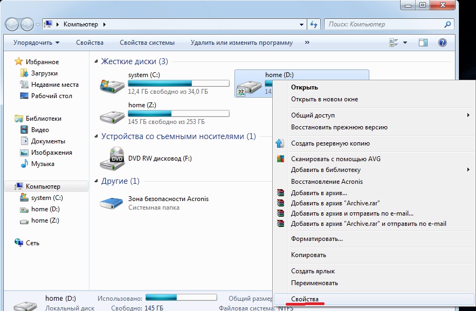Screen dimensions: 476x311
Task: Select the home (Z:) drive icon
Action: coord(112,116)
